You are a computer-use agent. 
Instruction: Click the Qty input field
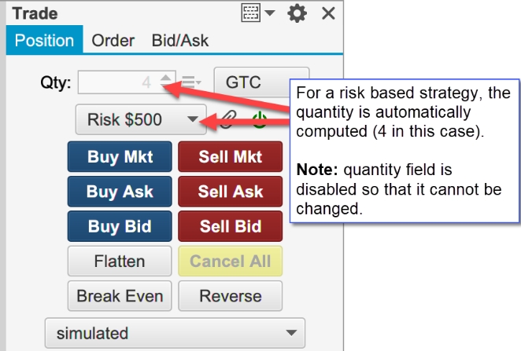click(x=127, y=82)
